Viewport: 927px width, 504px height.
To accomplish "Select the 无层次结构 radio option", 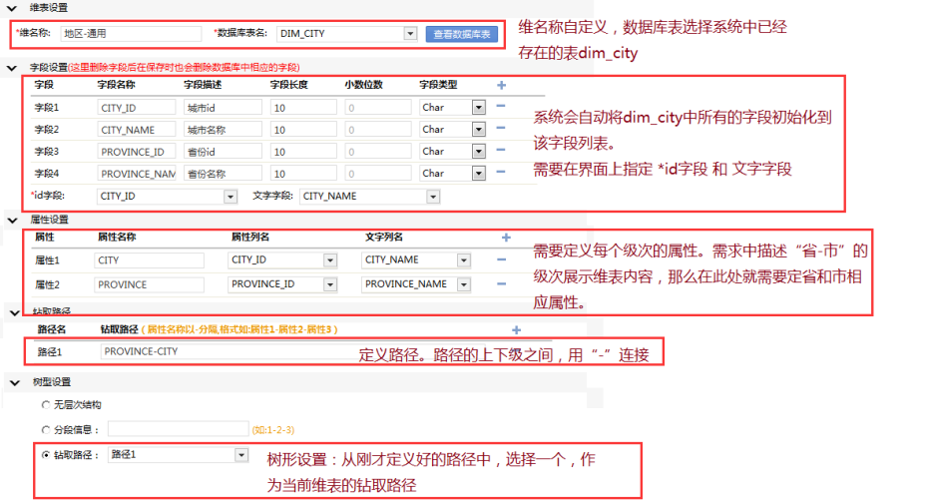I will point(46,405).
